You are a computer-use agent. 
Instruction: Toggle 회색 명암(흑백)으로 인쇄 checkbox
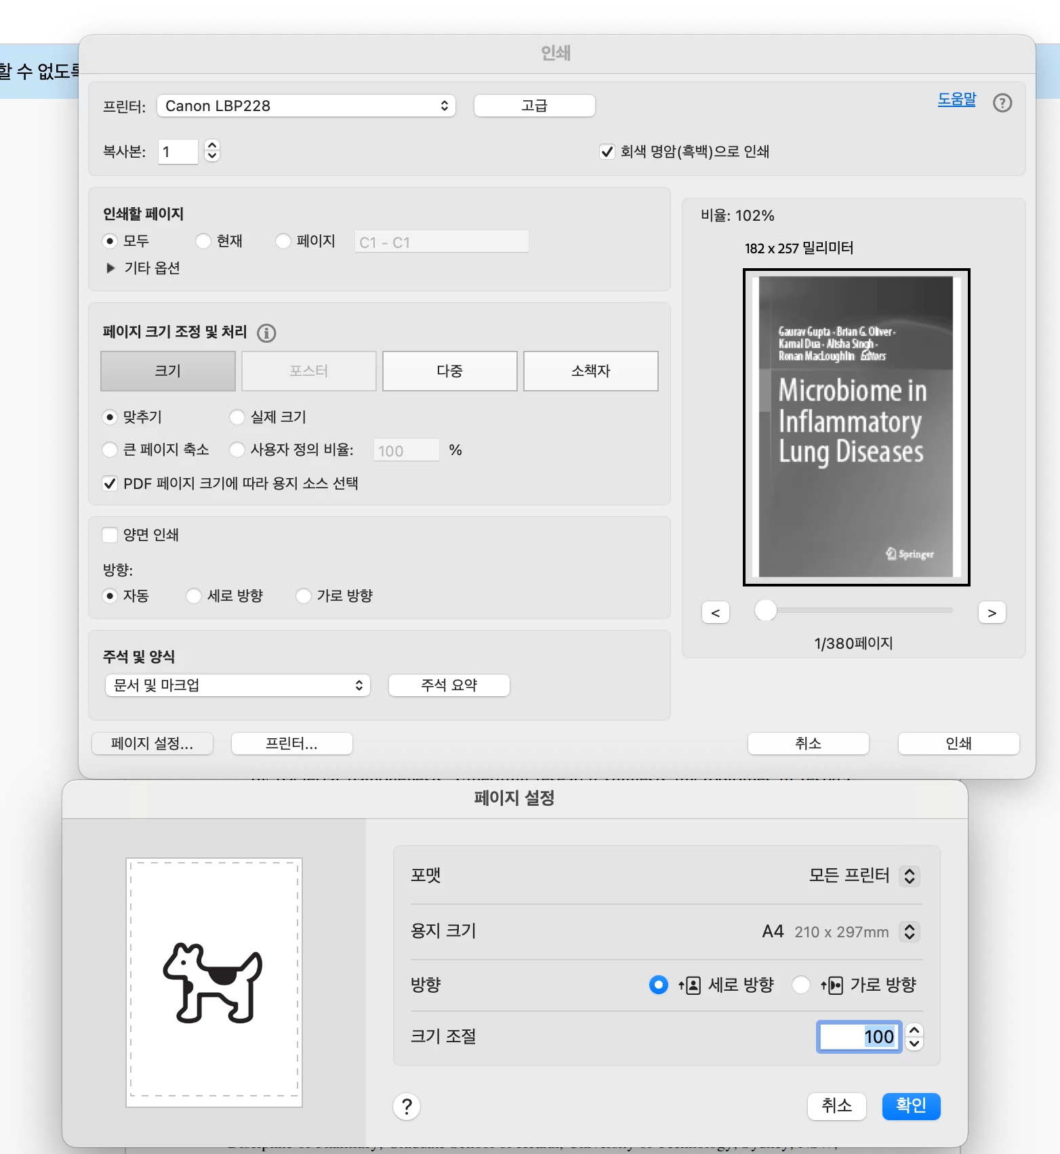click(x=607, y=152)
